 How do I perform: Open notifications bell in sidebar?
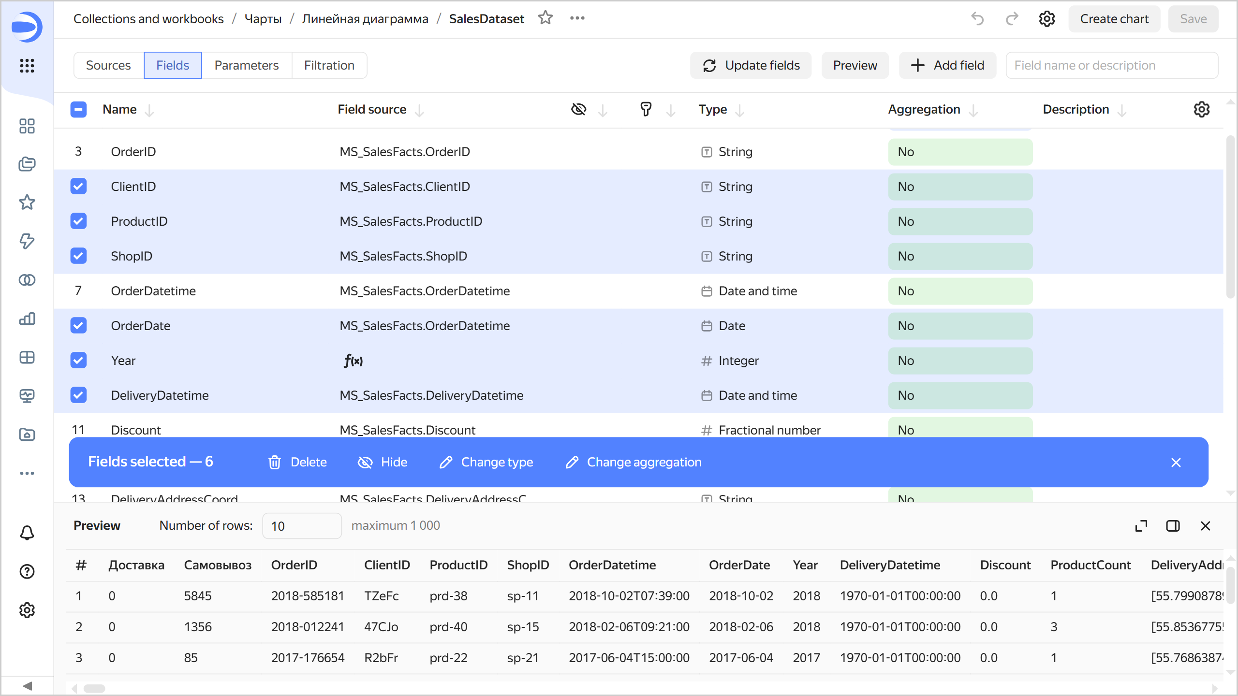pyautogui.click(x=27, y=533)
